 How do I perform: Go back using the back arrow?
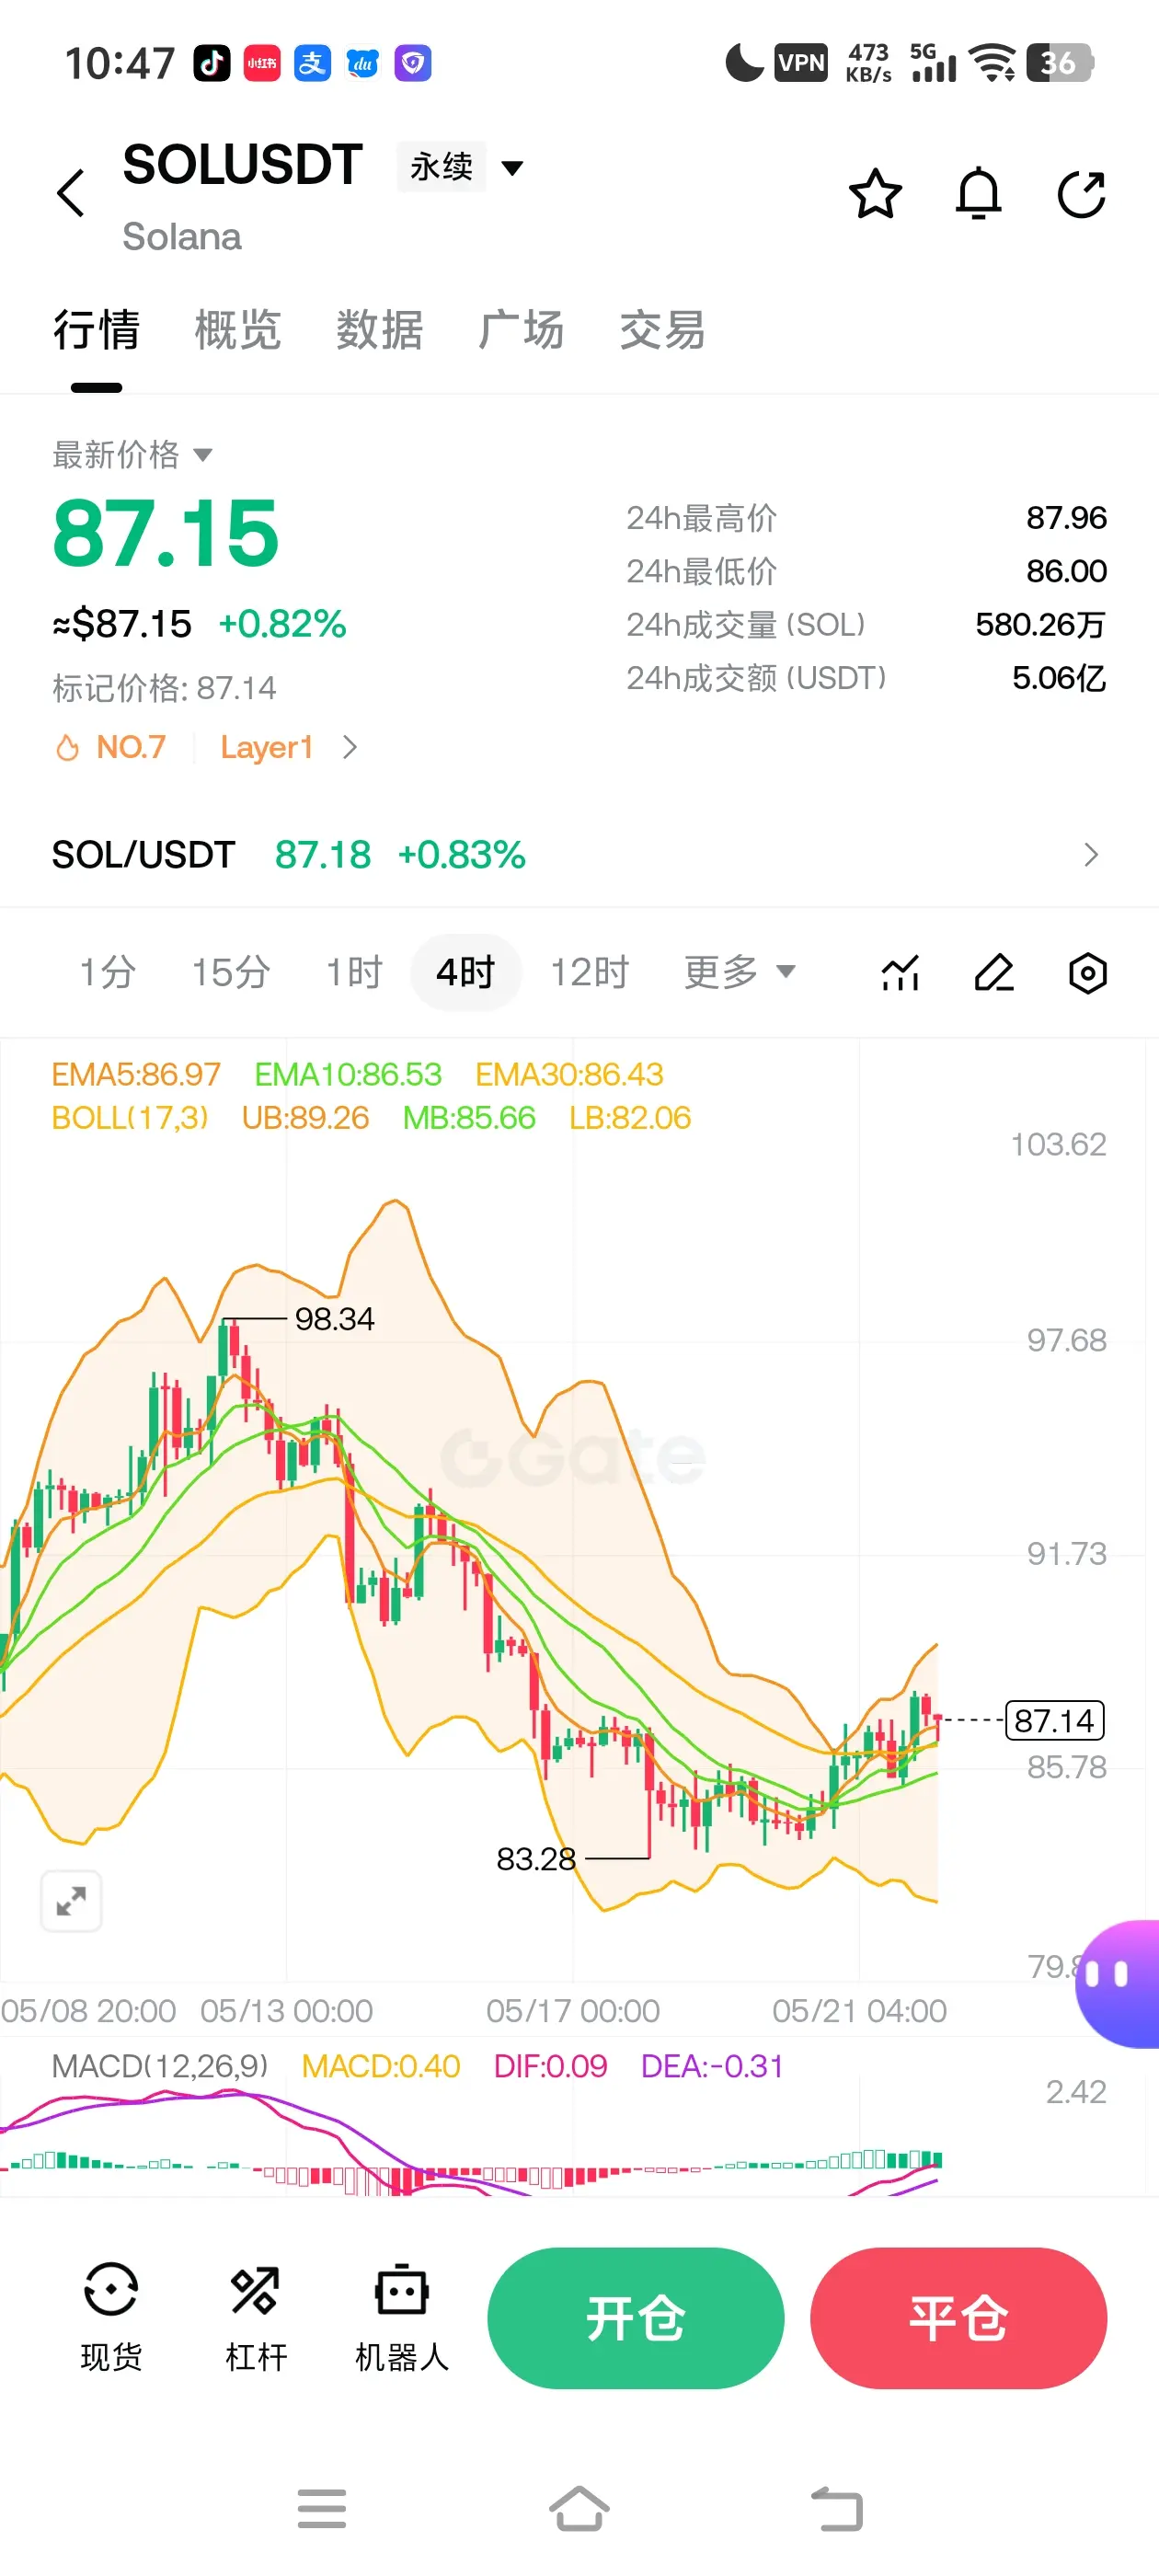[x=71, y=193]
